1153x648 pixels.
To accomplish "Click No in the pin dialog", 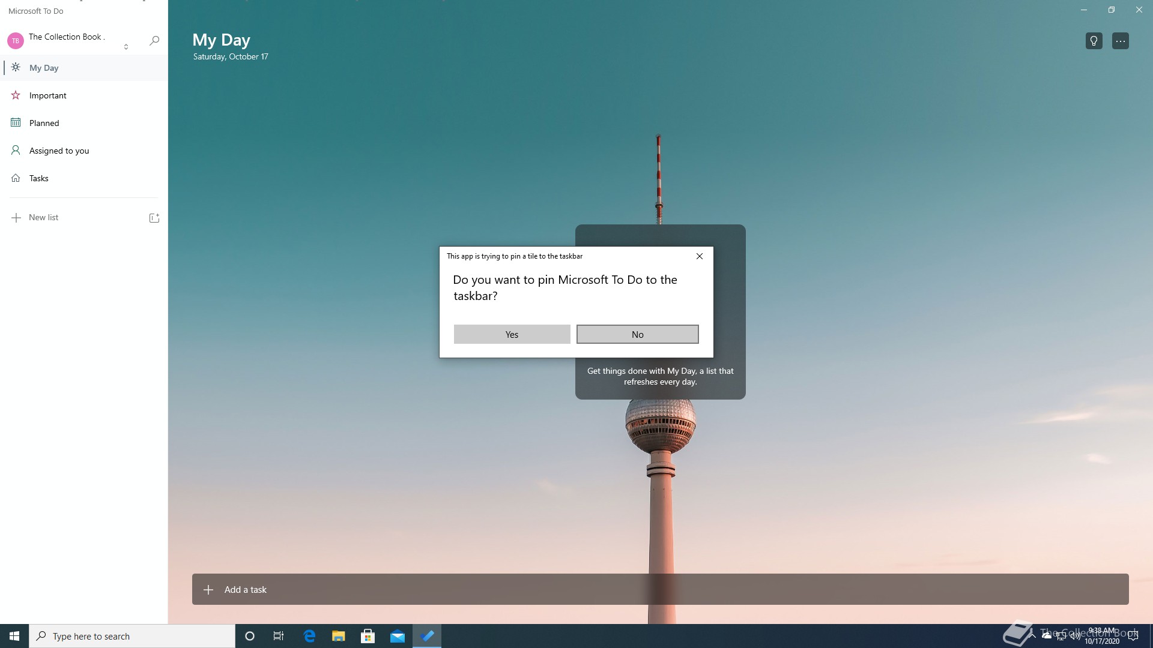I will pyautogui.click(x=638, y=334).
